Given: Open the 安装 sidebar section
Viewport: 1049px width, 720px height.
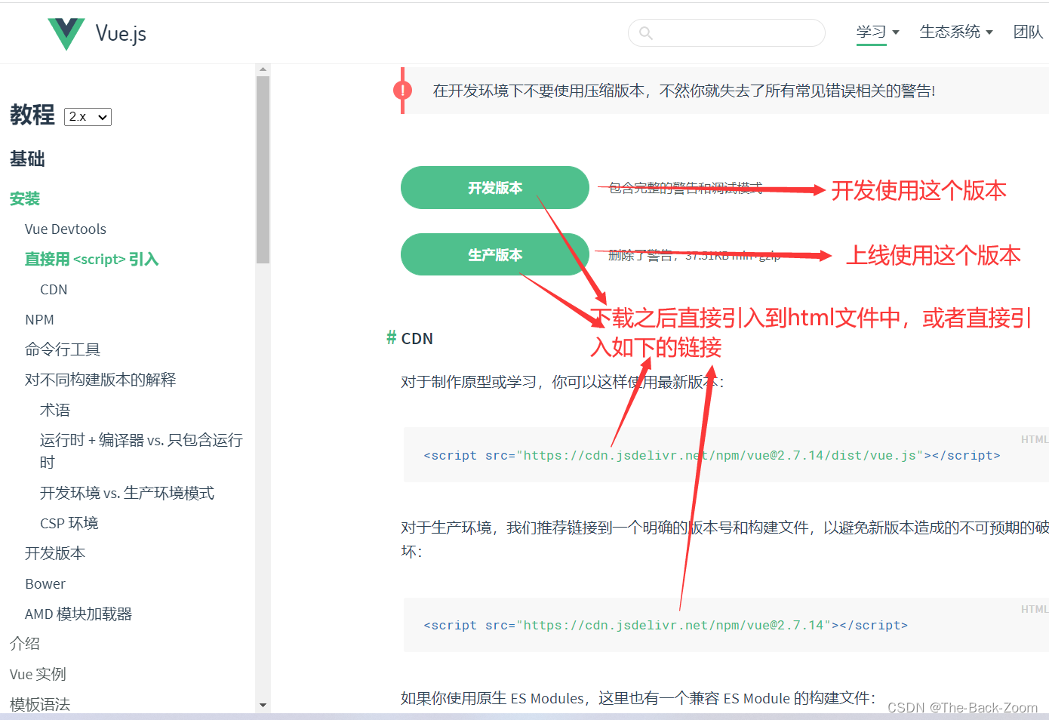Looking at the screenshot, I should click(25, 198).
